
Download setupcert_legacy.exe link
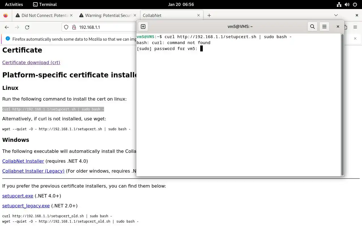(26, 206)
